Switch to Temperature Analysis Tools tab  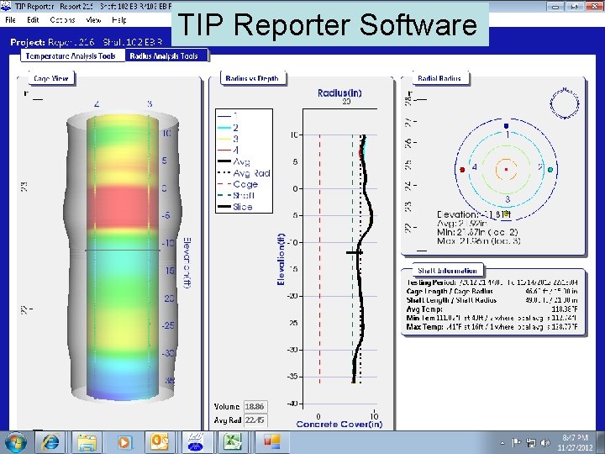coord(71,56)
